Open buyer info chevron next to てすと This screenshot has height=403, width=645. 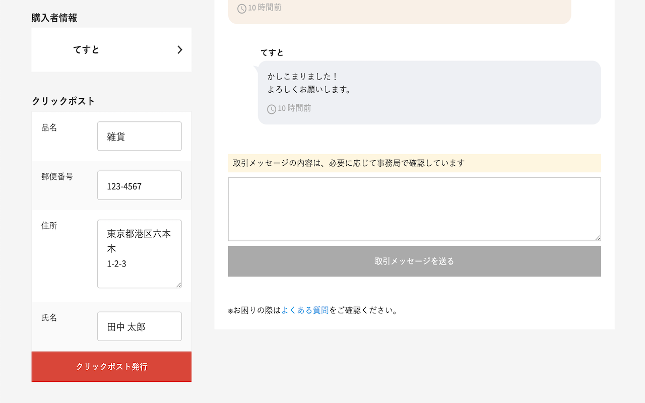(180, 49)
